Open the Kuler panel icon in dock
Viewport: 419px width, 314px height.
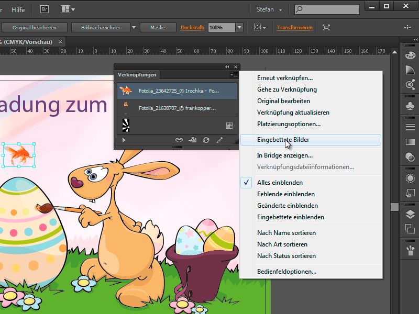410,85
